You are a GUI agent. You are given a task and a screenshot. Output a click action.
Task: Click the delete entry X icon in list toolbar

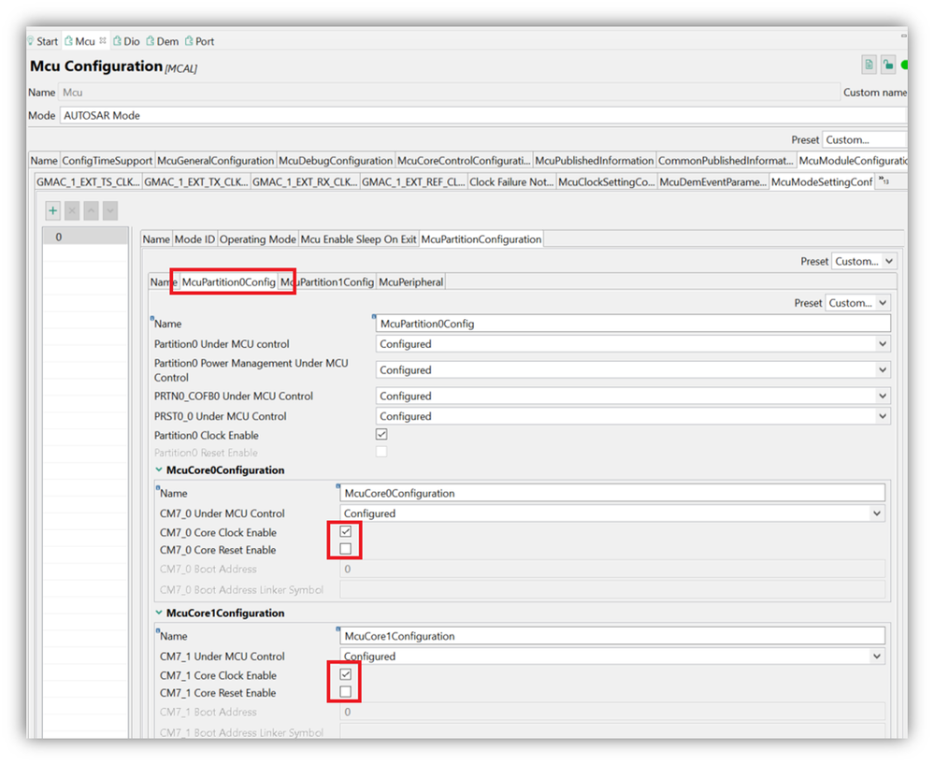pos(72,210)
